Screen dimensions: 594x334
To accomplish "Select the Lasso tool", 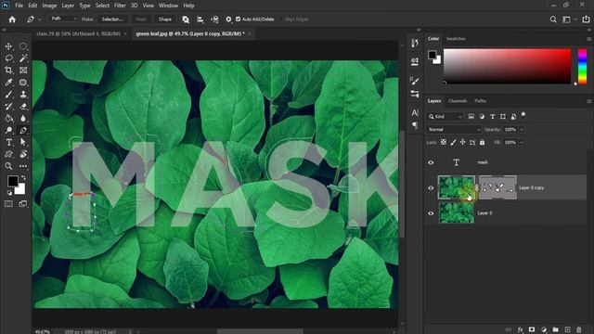I will click(8, 58).
